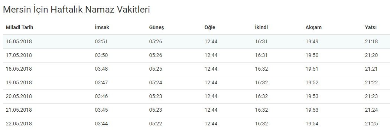Click the Akşam column header
Screen dimensions: 390x135
(313, 28)
